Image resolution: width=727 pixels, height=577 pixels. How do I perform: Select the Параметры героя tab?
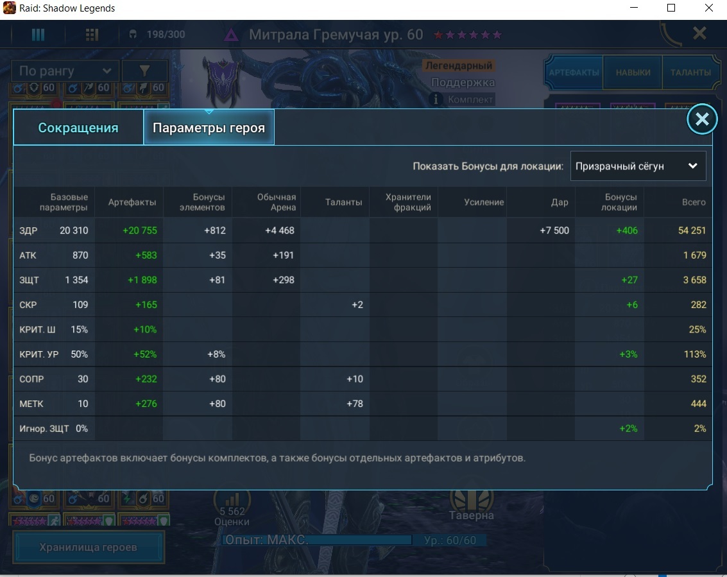point(209,128)
